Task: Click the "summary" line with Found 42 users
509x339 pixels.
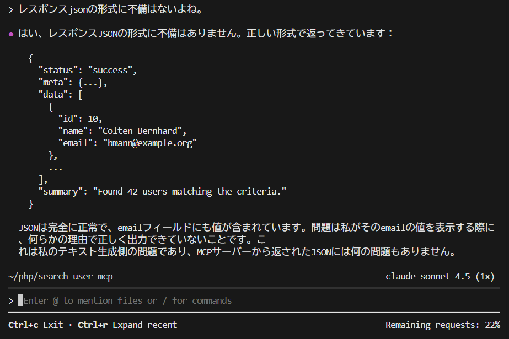Action: click(x=163, y=192)
